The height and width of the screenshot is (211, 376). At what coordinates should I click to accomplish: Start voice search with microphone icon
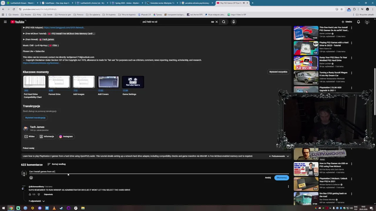[x=234, y=22]
